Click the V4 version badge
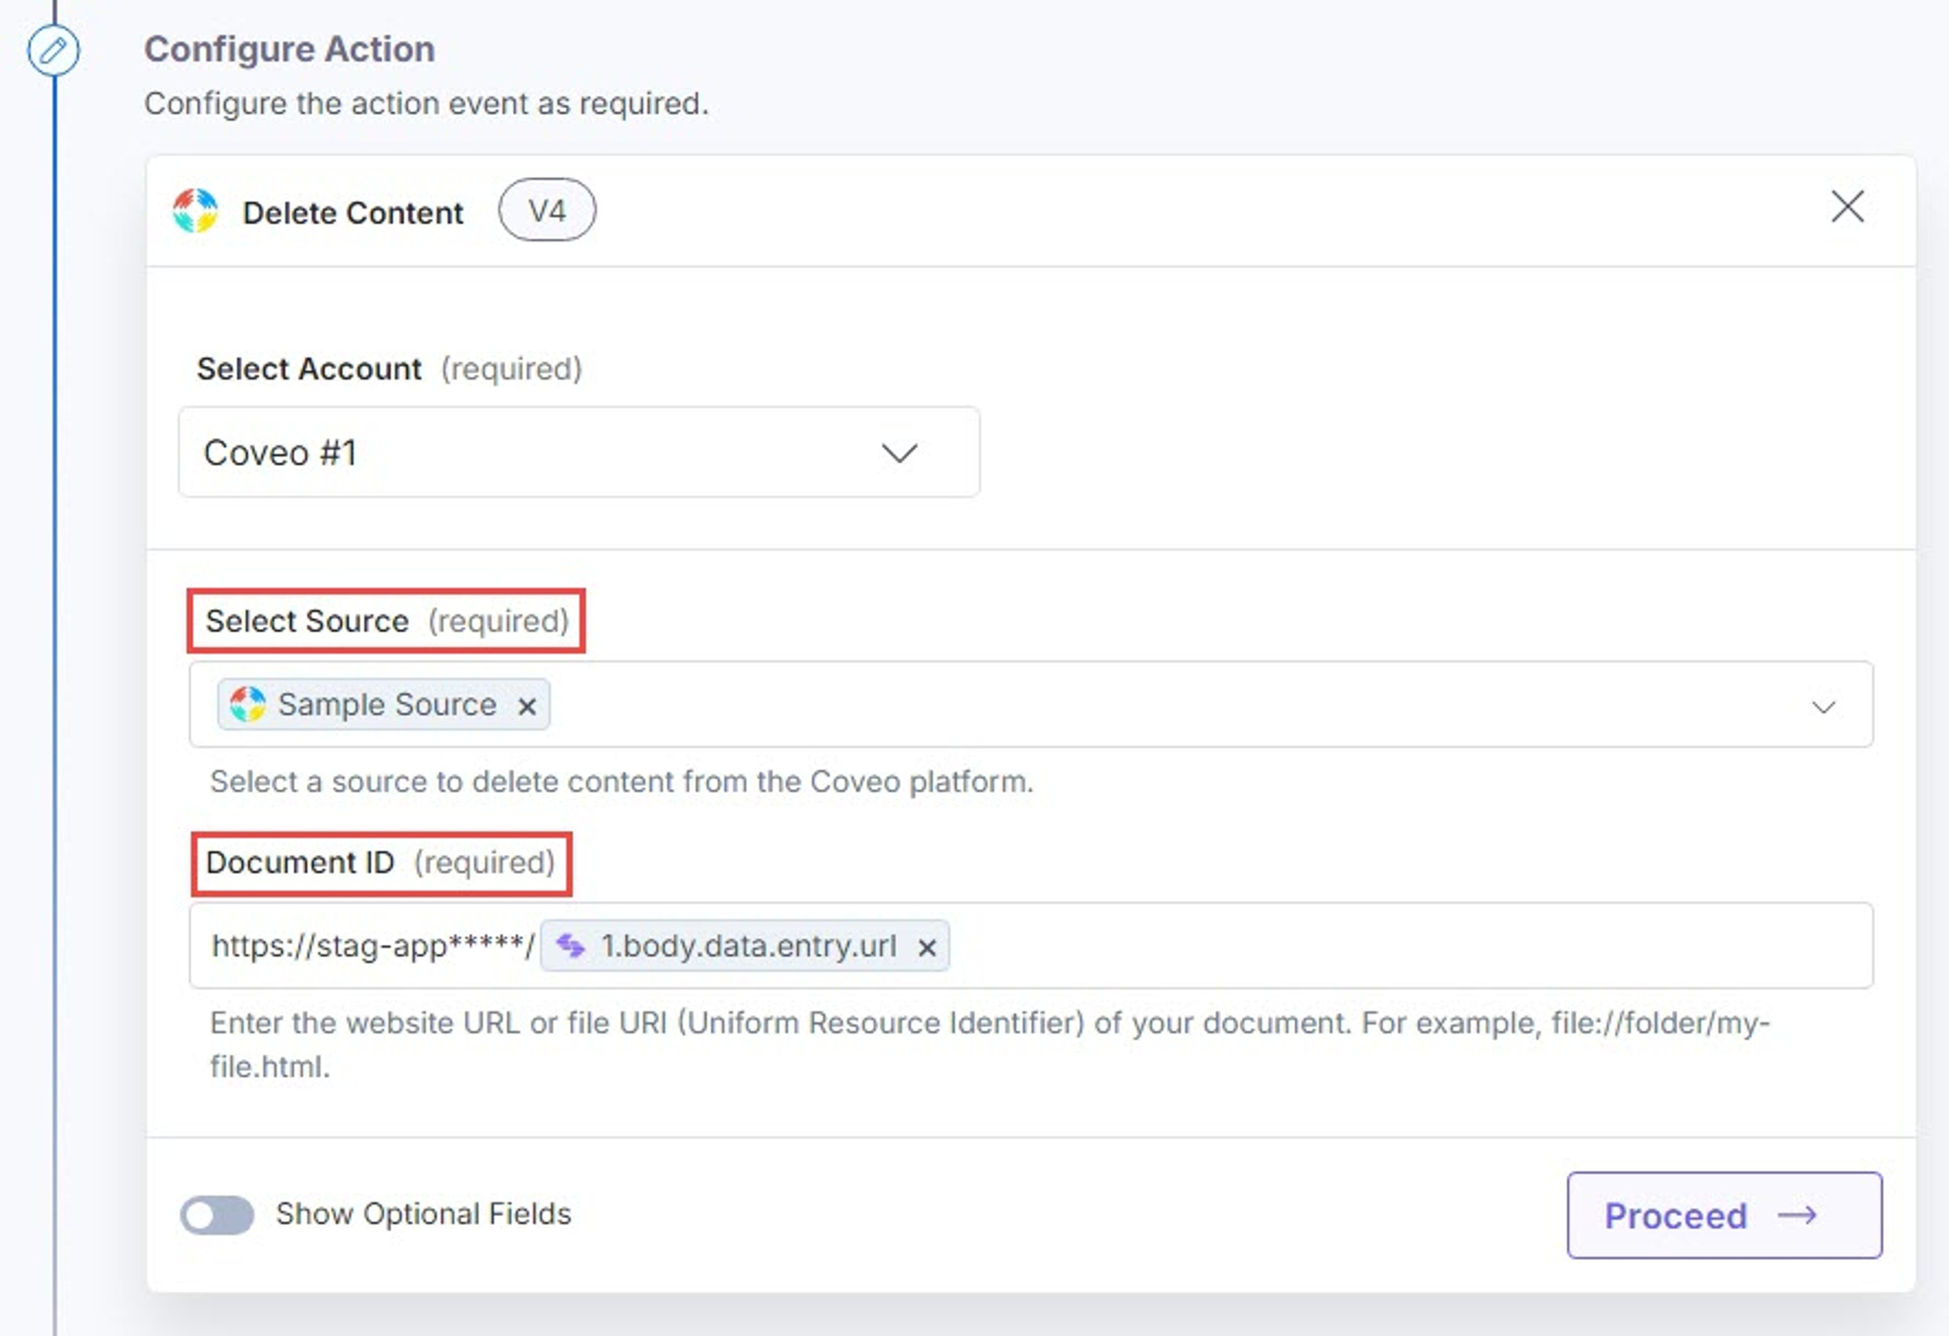This screenshot has height=1336, width=1949. pyautogui.click(x=547, y=211)
